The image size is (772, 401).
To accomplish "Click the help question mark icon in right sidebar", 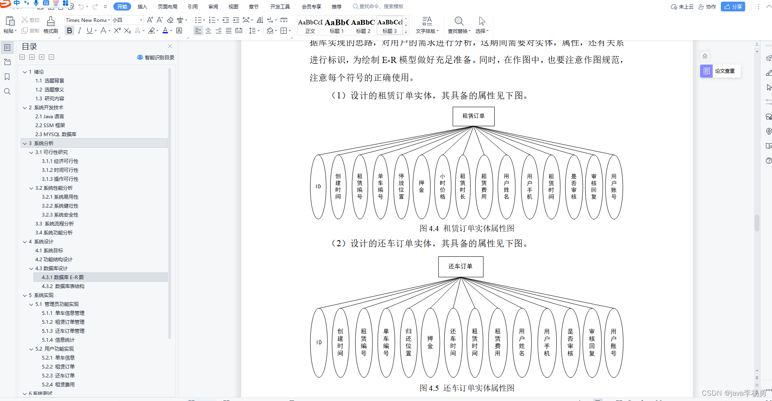I will point(768,160).
